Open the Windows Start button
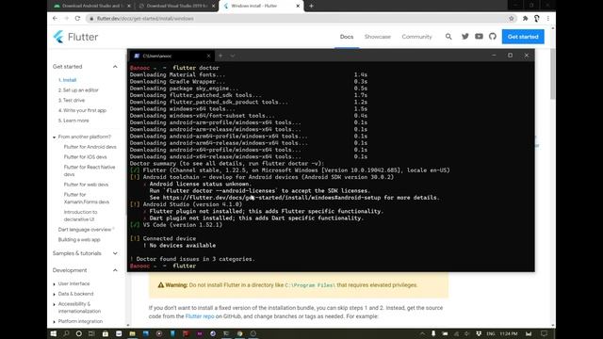Image resolution: width=603 pixels, height=339 pixels. click(54, 333)
